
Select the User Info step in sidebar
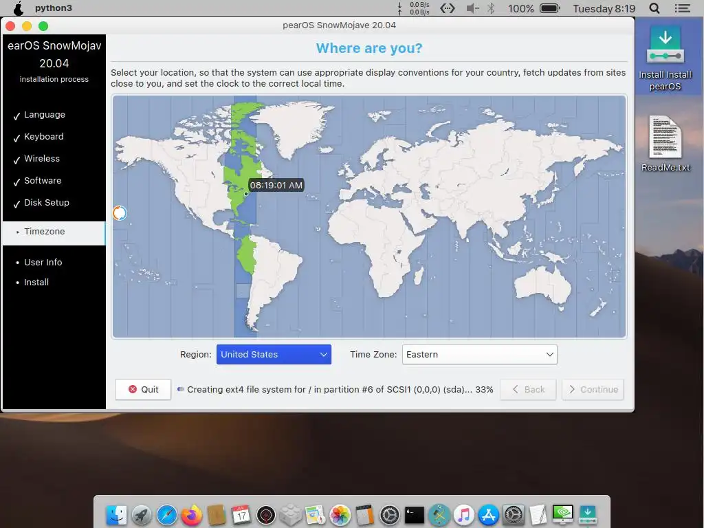(43, 262)
